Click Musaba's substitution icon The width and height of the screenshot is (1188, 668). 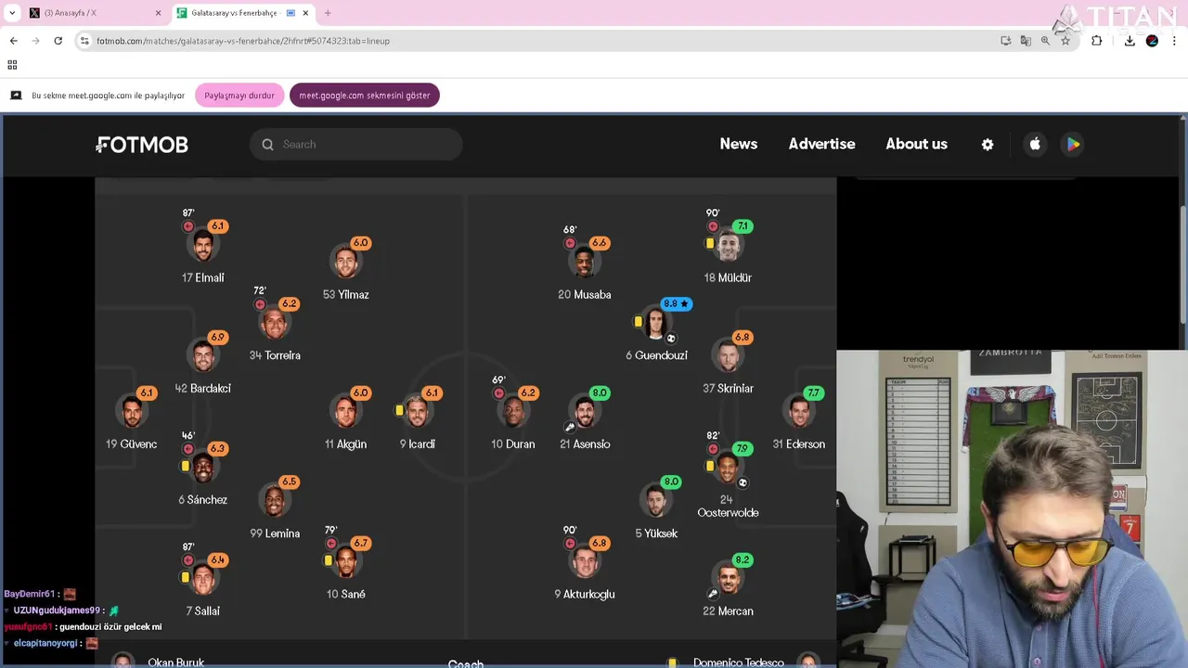570,243
